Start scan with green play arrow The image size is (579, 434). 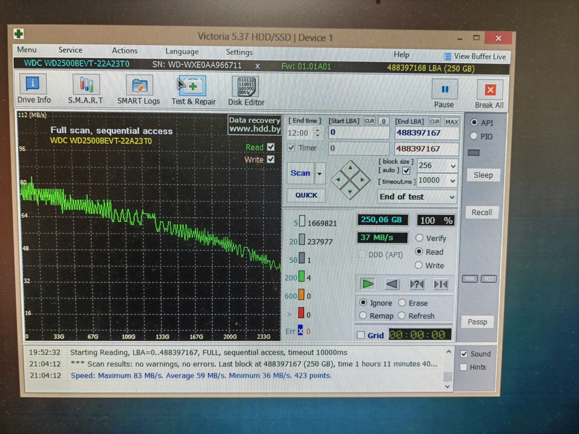368,284
